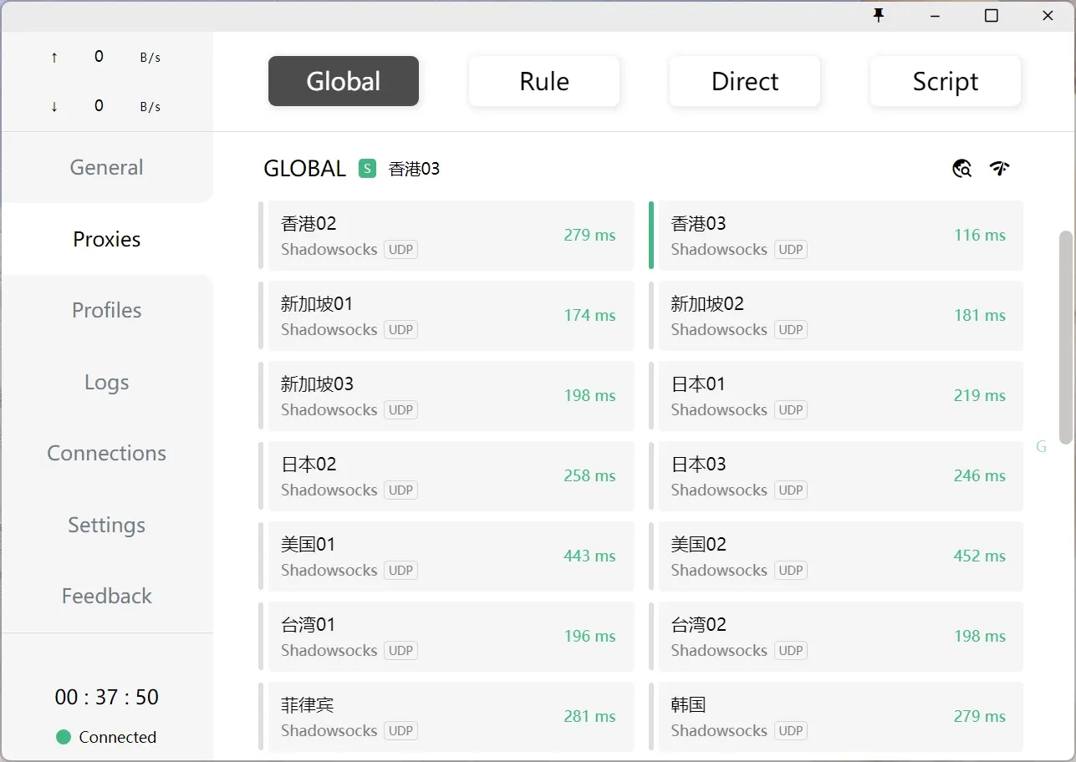Click the green S badge beside GLOBAL
1076x762 pixels.
pyautogui.click(x=367, y=169)
